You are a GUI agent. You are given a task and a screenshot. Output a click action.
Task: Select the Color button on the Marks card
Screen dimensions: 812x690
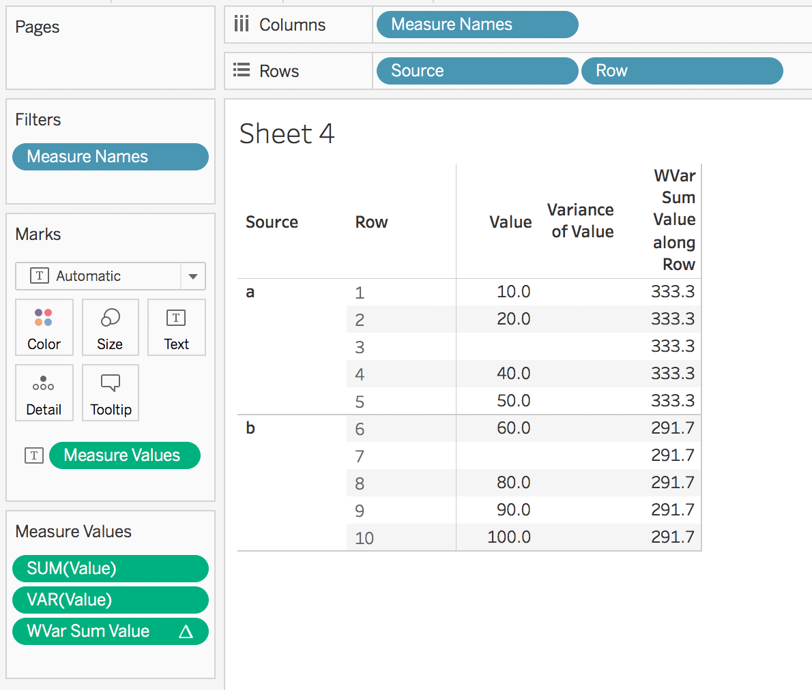point(44,327)
